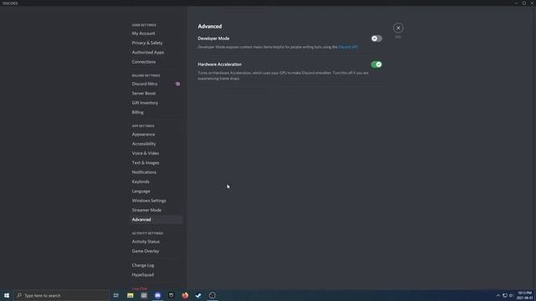This screenshot has width=536, height=301.
Task: Click the "Developer Mode" setting title
Action: [x=214, y=38]
